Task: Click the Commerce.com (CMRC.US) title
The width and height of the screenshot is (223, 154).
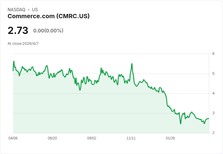Action: tap(48, 16)
